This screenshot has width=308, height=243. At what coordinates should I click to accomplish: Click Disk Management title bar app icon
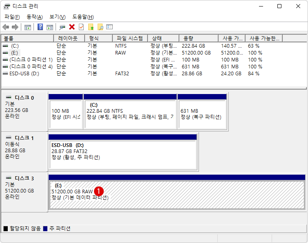click(7, 6)
